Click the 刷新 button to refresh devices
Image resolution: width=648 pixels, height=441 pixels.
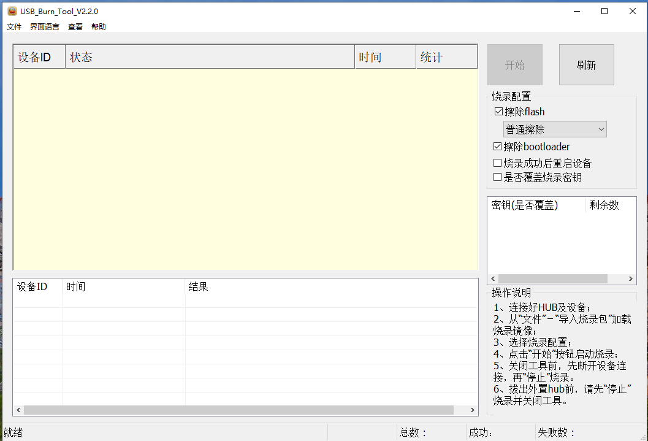(x=586, y=64)
